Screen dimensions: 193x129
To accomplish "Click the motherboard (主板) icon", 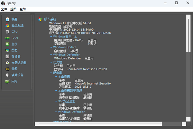I will pos(7,44).
